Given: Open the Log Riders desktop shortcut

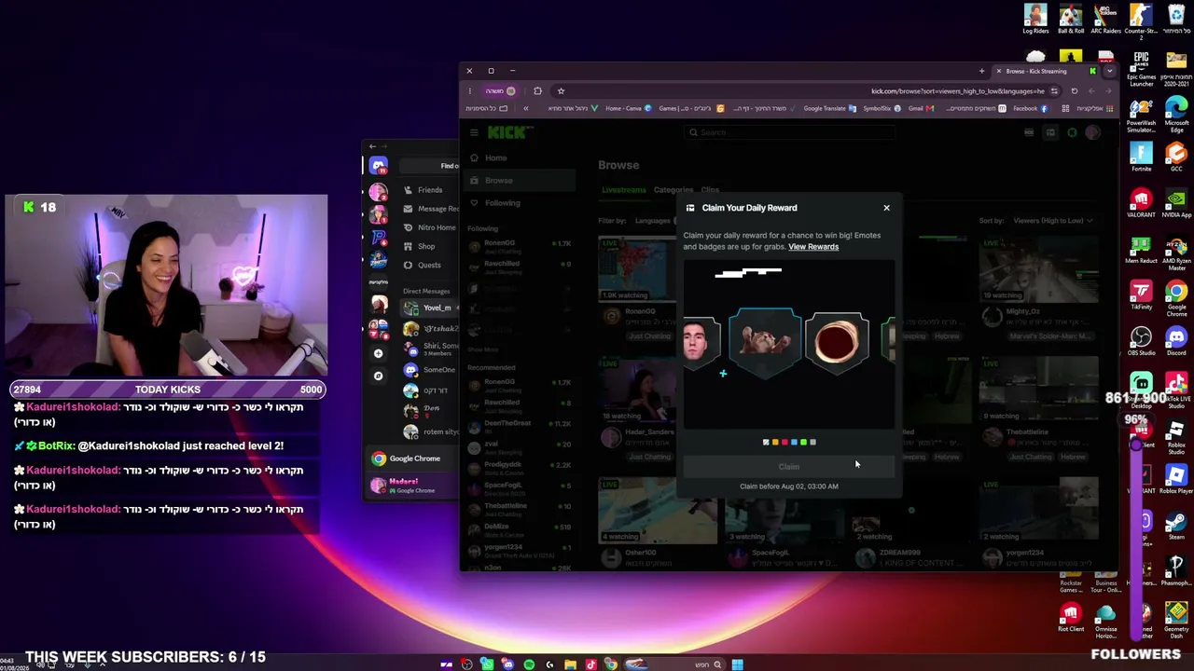Looking at the screenshot, I should coord(1035,20).
